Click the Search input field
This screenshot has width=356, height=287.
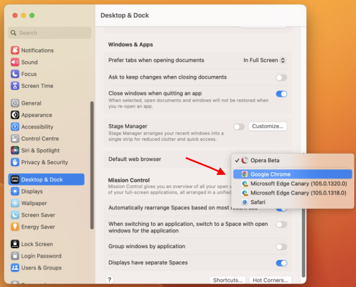[50, 33]
